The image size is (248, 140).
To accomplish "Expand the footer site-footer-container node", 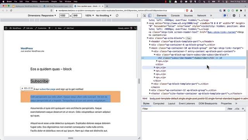I will [150, 93].
